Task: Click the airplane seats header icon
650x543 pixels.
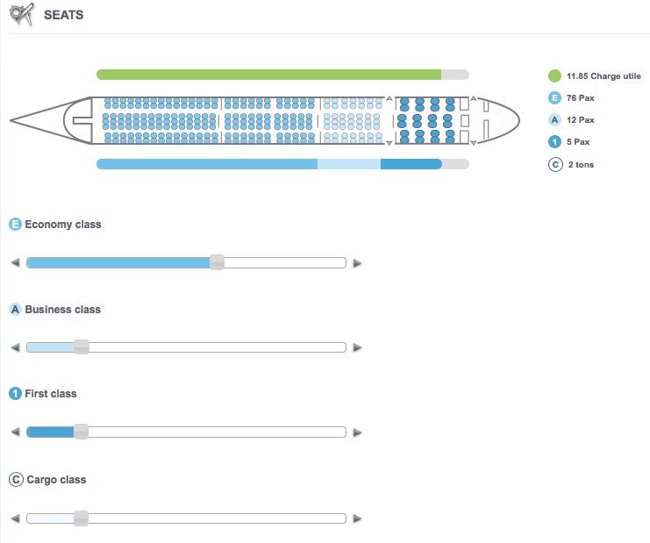Action: pos(22,14)
